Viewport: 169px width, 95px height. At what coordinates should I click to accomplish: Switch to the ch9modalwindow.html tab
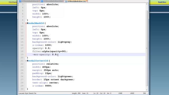53,1
